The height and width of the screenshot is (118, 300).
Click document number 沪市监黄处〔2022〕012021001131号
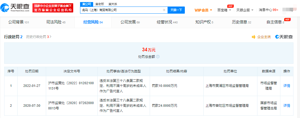(x=71, y=86)
